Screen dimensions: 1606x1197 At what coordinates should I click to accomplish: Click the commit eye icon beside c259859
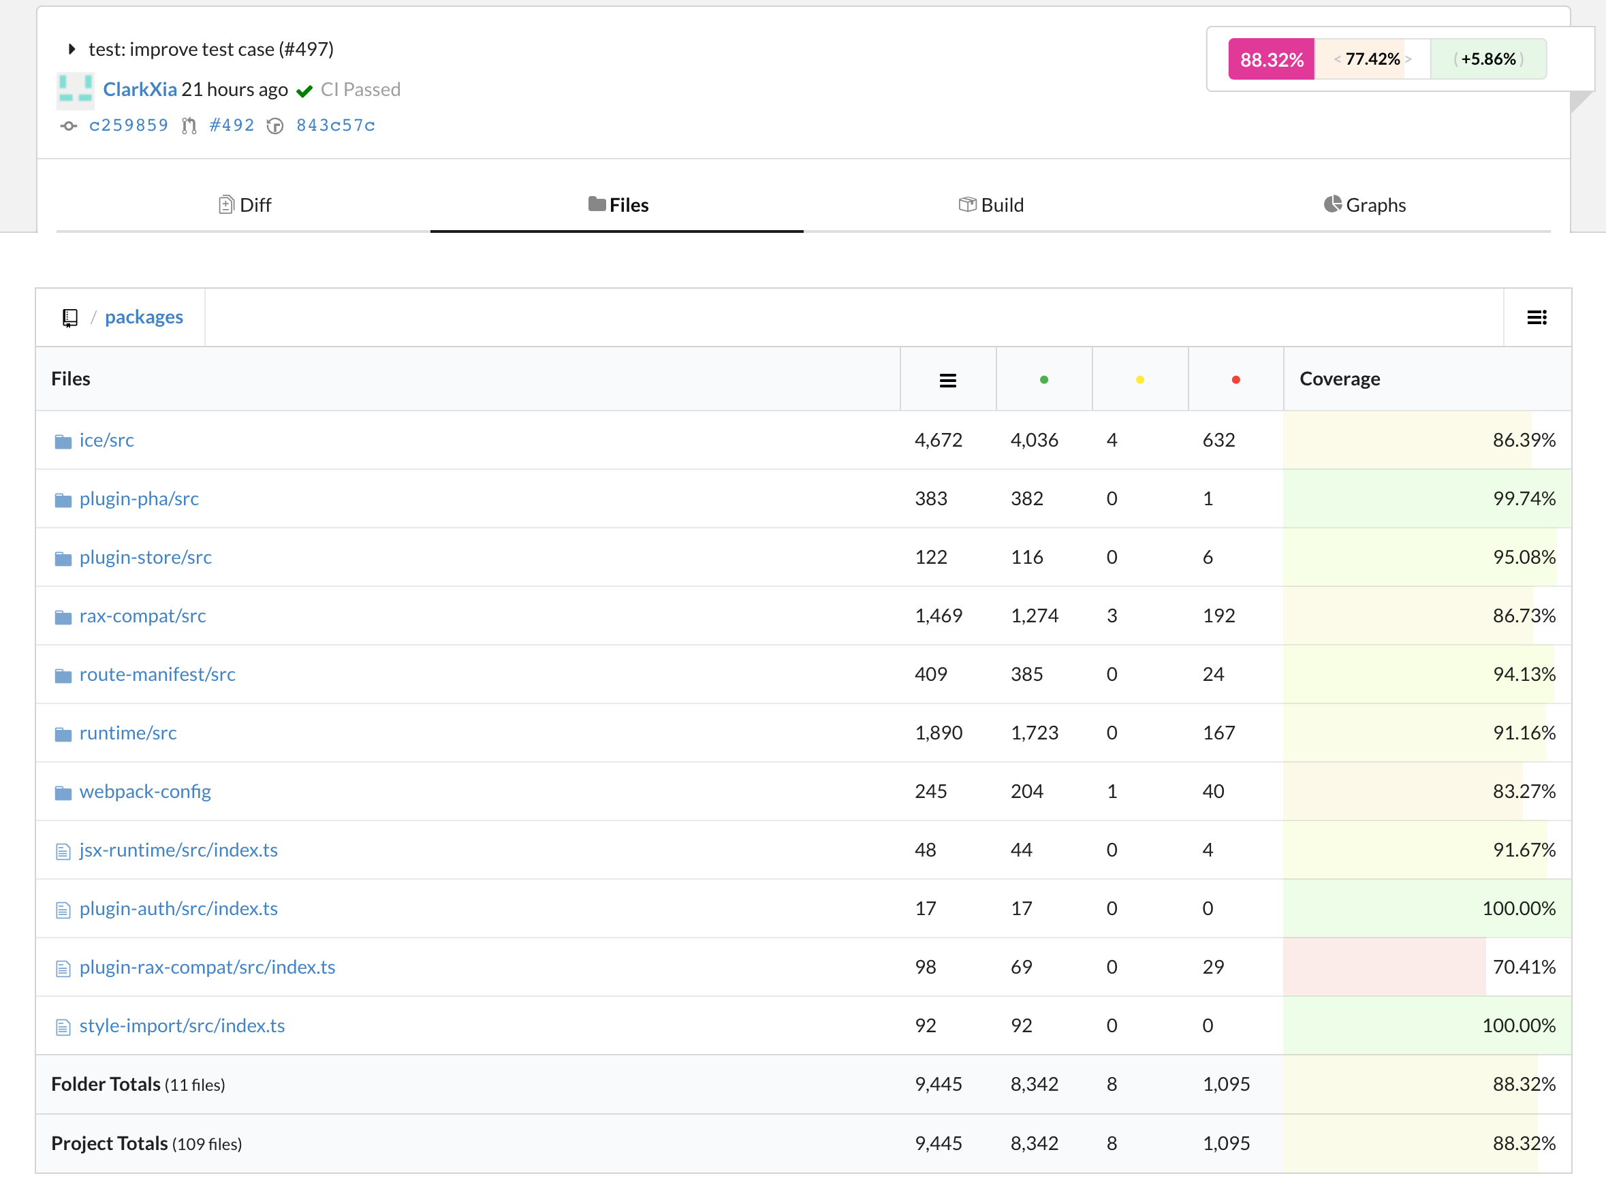tap(69, 125)
